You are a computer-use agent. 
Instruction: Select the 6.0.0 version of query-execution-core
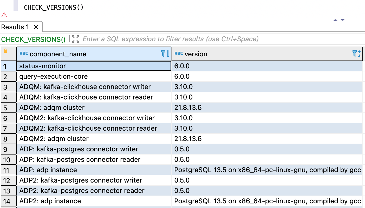(x=267, y=76)
